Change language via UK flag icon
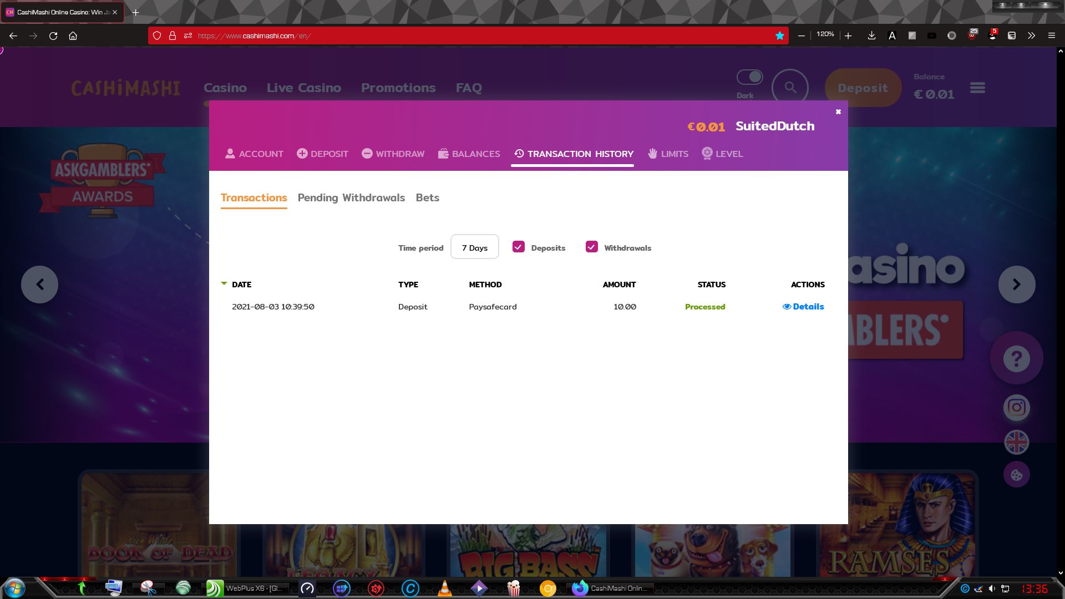Screen dimensions: 1065x599 point(1016,442)
